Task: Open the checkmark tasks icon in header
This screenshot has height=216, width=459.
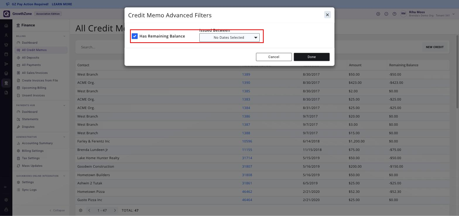Action: [x=386, y=14]
